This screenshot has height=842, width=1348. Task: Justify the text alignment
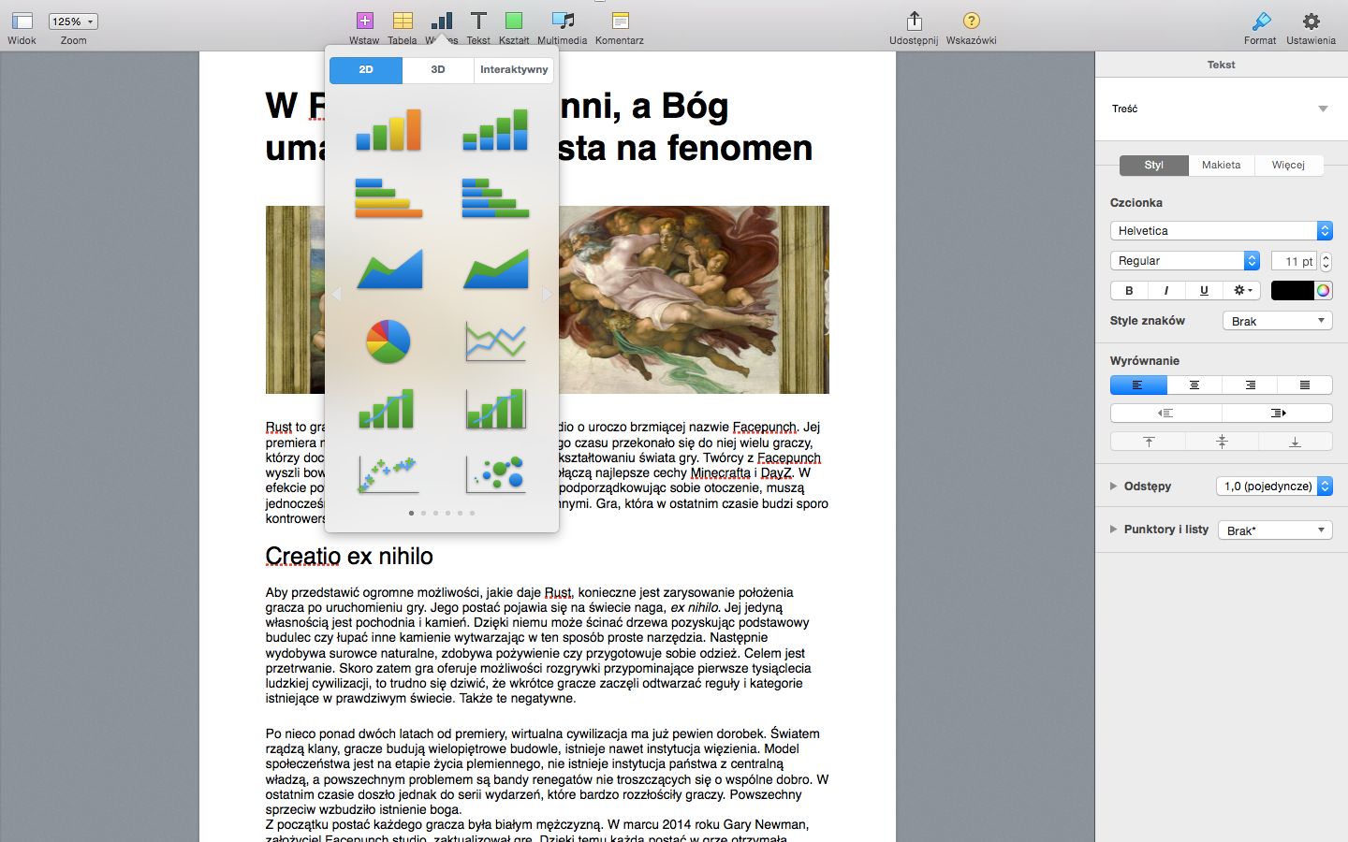1305,385
